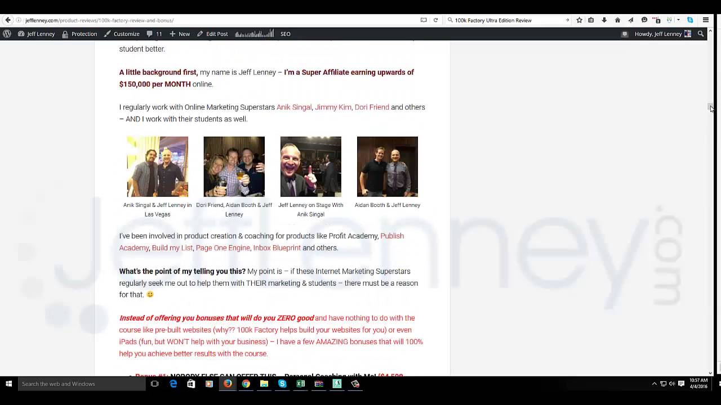This screenshot has height=405, width=721.
Task: Open the taskbar clock showing 10:57 AM
Action: coord(698,384)
